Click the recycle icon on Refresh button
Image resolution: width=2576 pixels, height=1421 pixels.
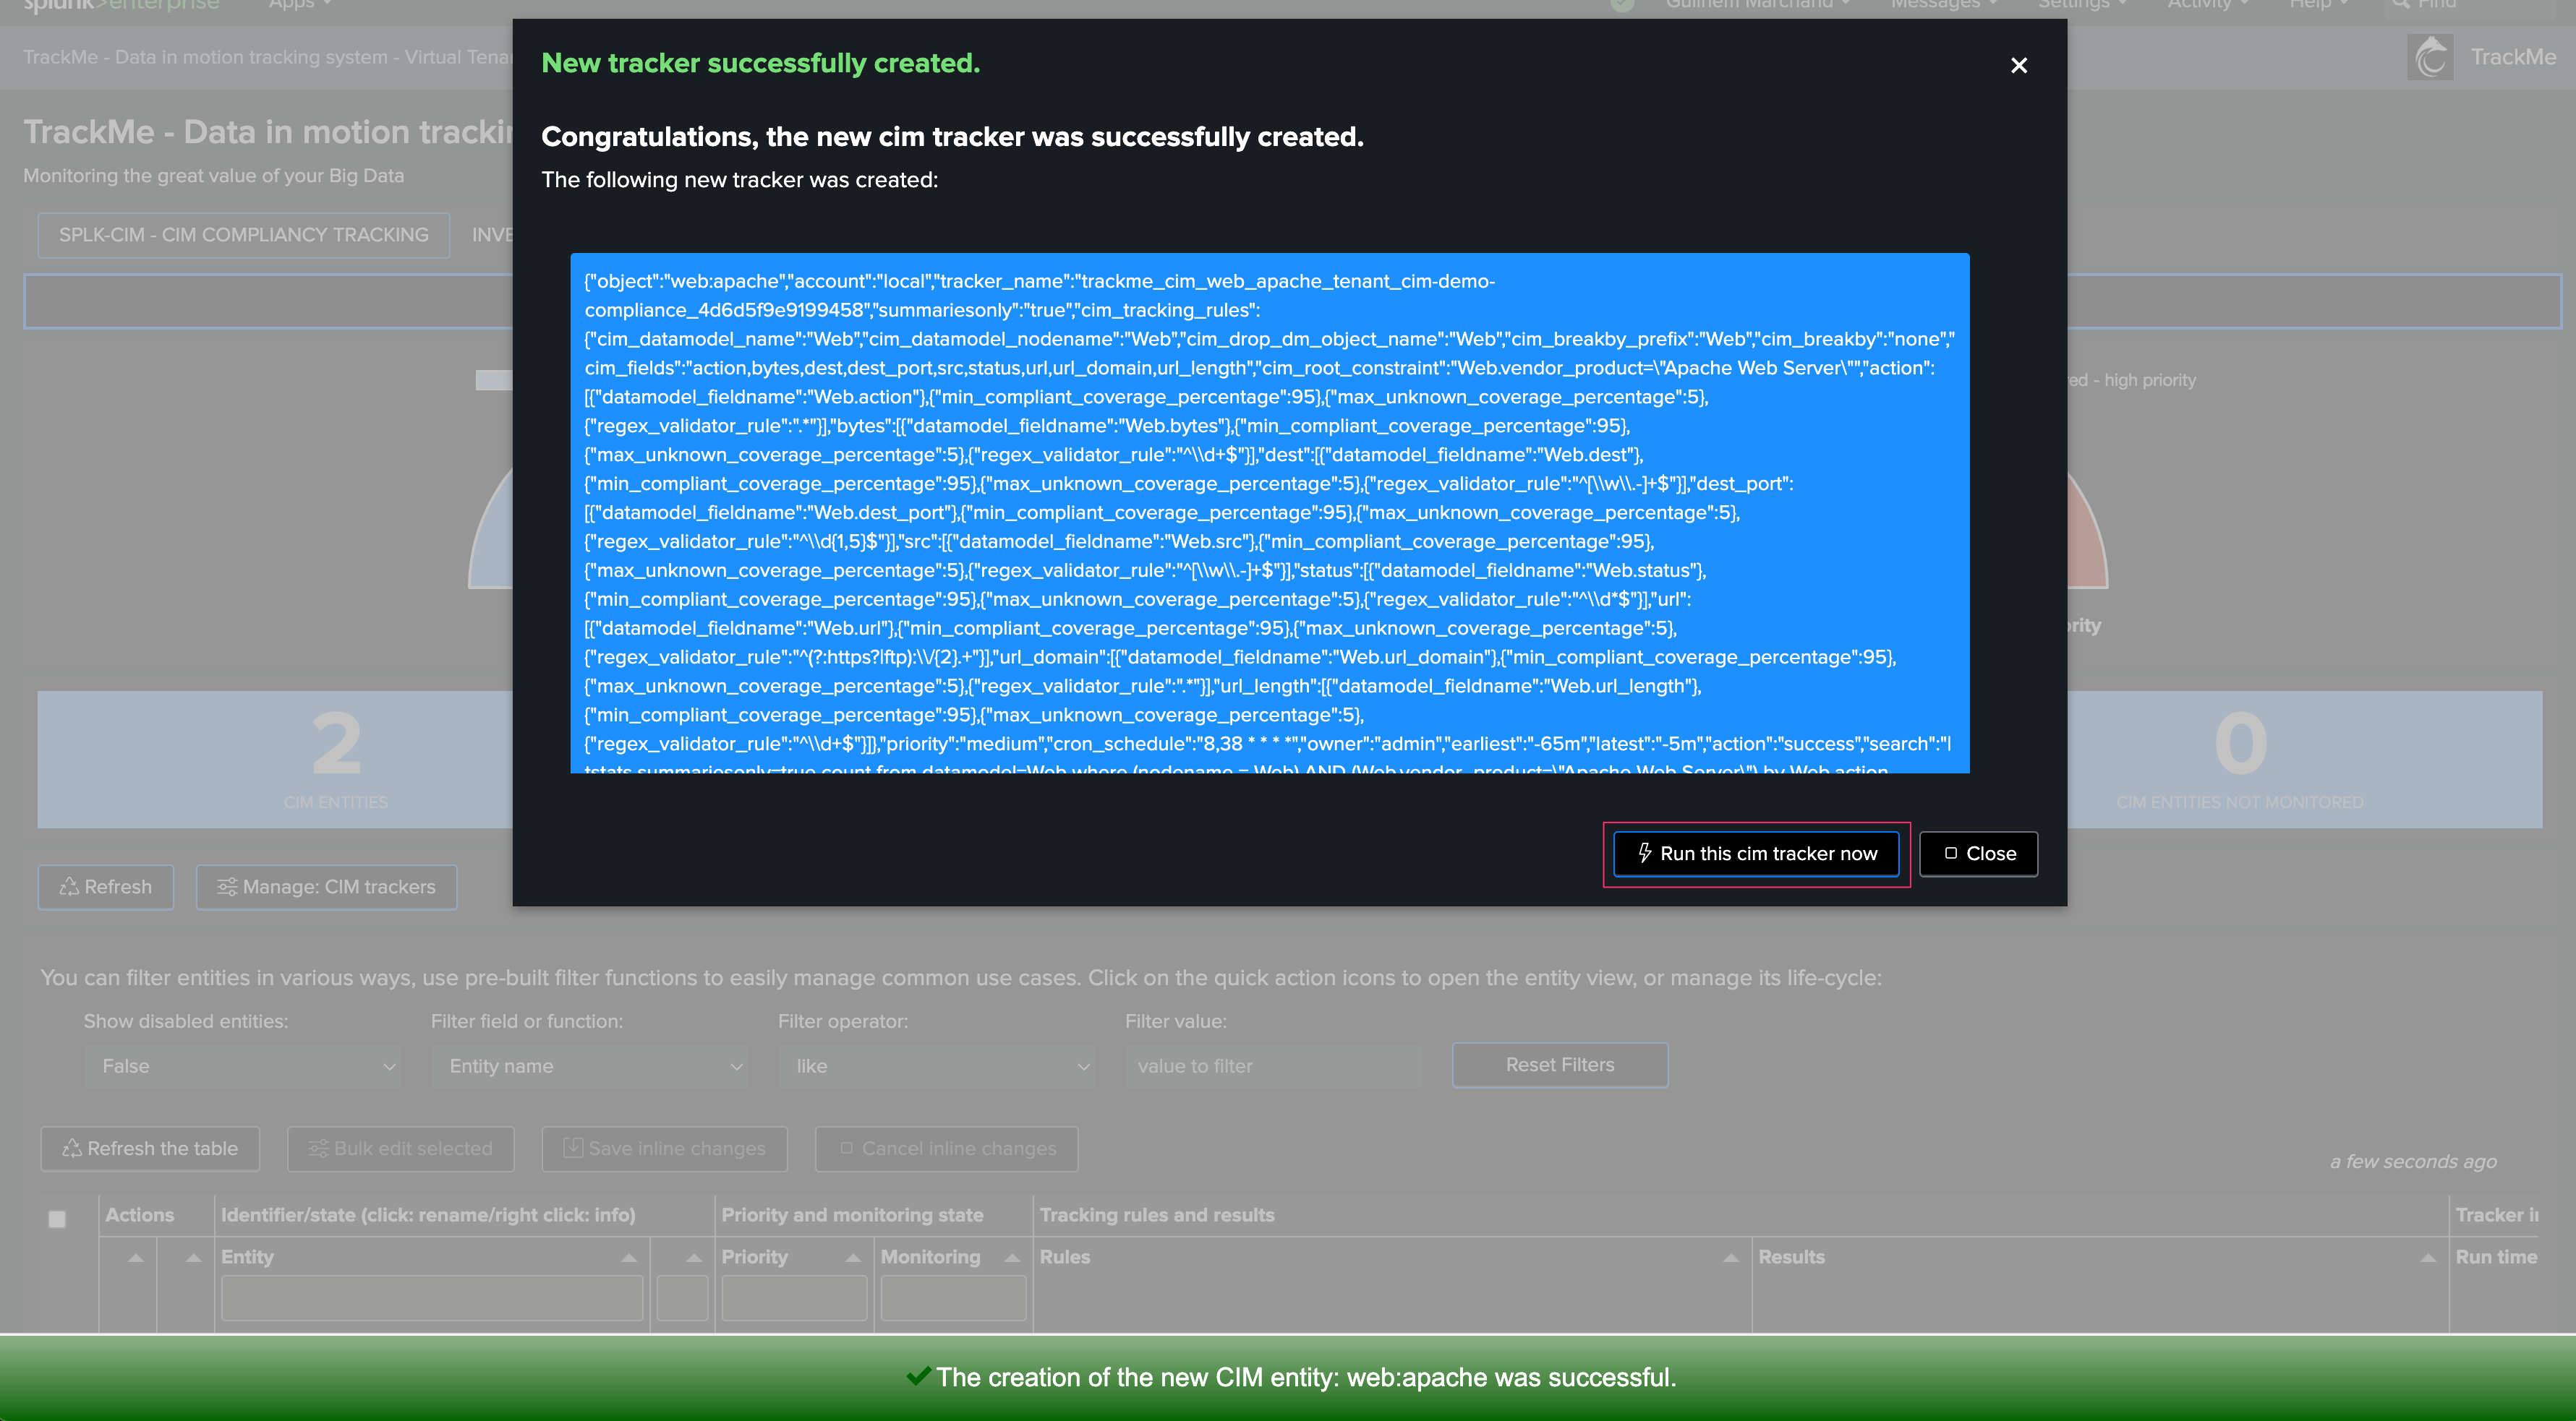[x=69, y=886]
